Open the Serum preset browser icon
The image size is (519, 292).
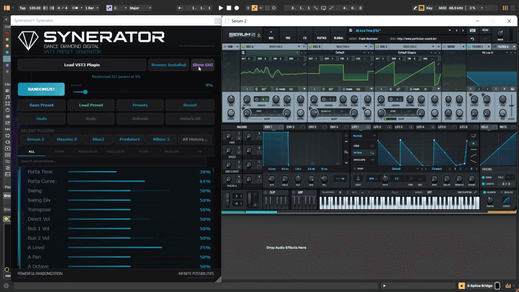pyautogui.click(x=472, y=30)
